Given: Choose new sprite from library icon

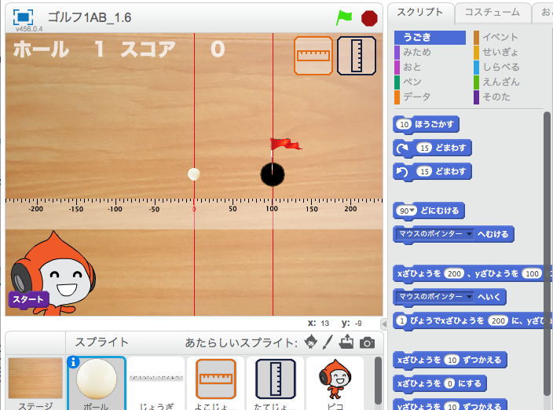Looking at the screenshot, I should [311, 342].
